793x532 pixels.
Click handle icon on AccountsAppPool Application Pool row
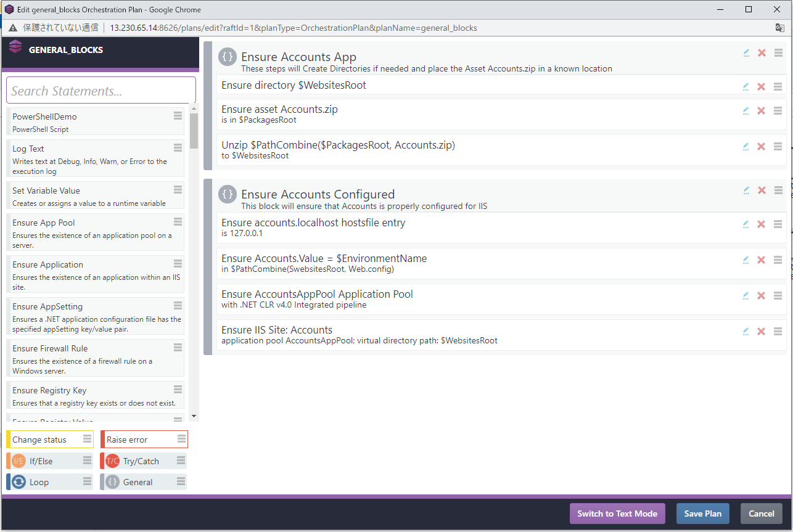click(778, 296)
